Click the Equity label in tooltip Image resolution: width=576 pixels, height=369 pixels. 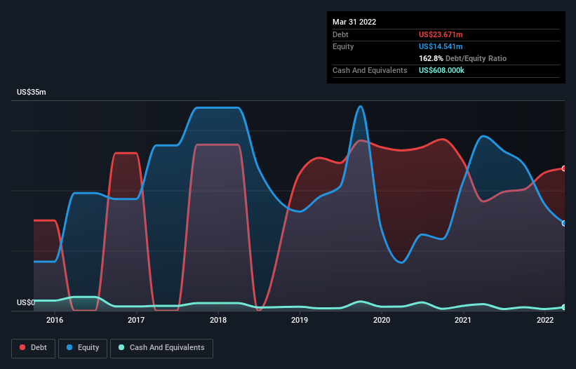[343, 46]
